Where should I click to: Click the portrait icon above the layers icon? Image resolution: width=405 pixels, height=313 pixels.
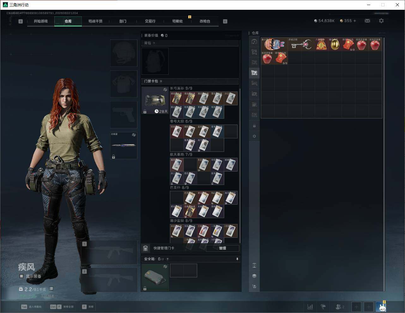click(x=254, y=265)
